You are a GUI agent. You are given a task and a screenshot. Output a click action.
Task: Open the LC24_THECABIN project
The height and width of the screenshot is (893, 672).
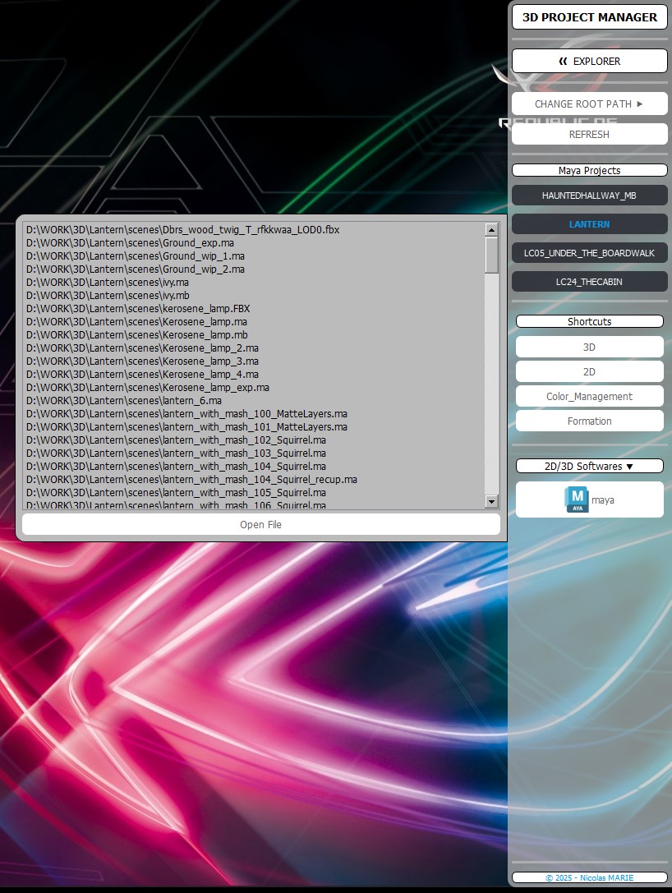(x=589, y=282)
